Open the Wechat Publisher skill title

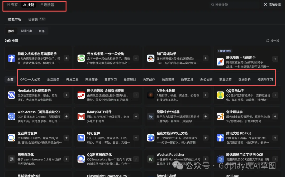pos(170,155)
